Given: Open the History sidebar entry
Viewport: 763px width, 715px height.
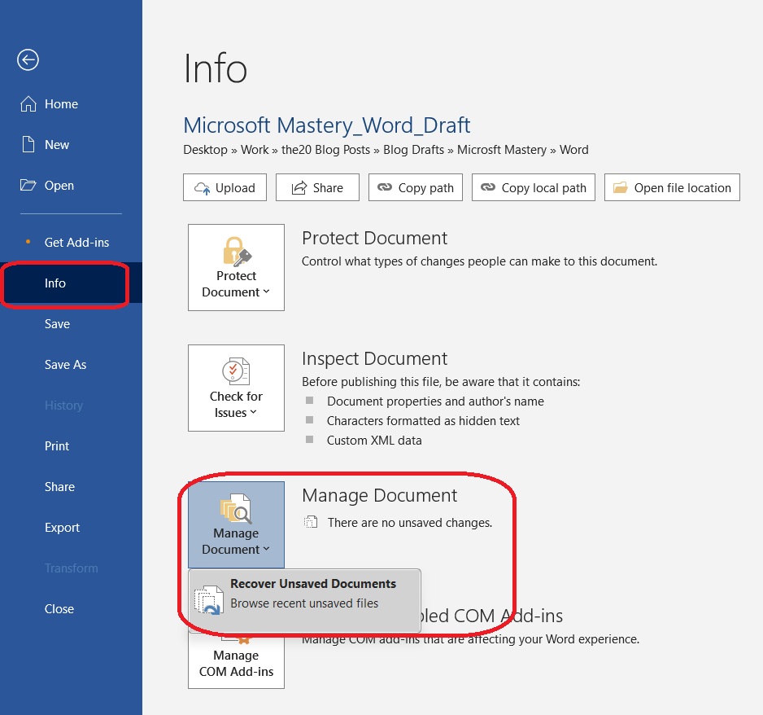Looking at the screenshot, I should click(x=71, y=406).
